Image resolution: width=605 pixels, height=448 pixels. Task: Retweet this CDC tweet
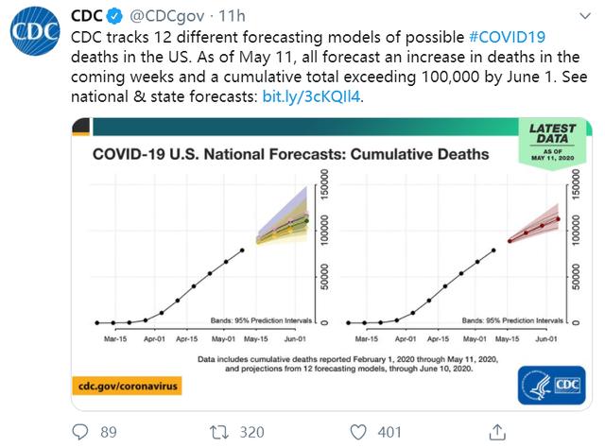pyautogui.click(x=219, y=431)
